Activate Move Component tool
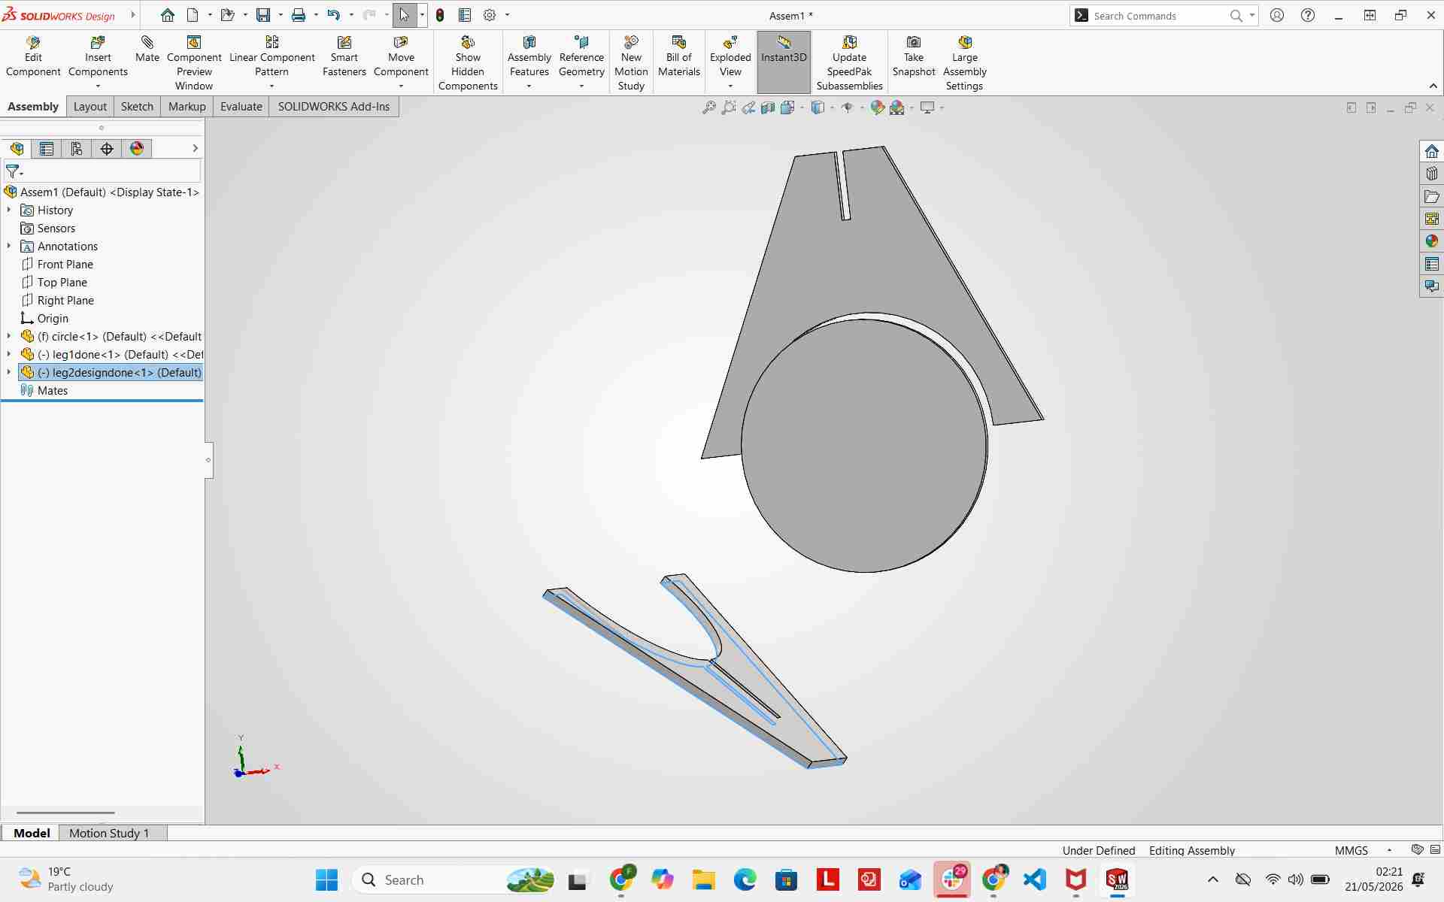Screen dimensions: 1444x902 click(401, 56)
